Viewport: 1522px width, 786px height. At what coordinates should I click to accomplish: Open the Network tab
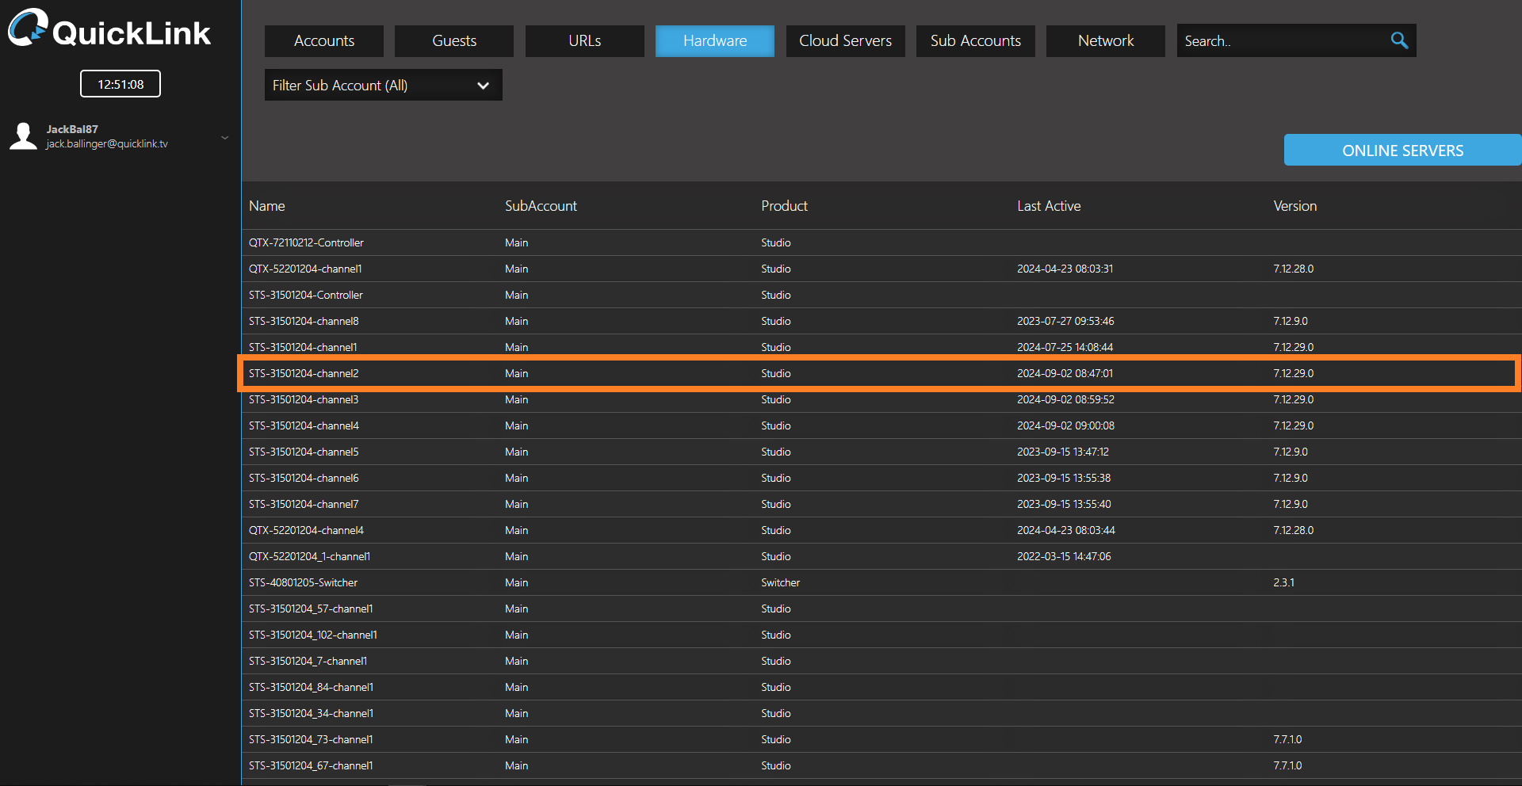pos(1105,41)
